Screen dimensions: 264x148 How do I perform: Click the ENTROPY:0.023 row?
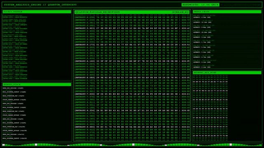point(132,64)
